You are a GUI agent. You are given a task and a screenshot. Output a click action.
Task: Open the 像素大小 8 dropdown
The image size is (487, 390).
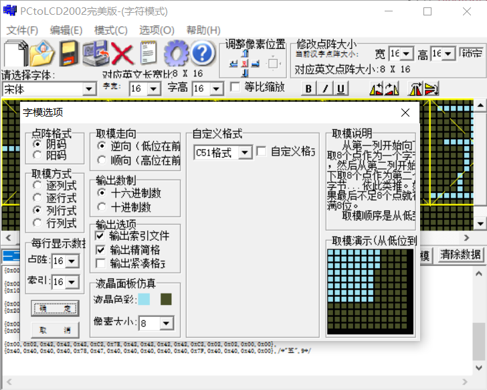(x=167, y=323)
